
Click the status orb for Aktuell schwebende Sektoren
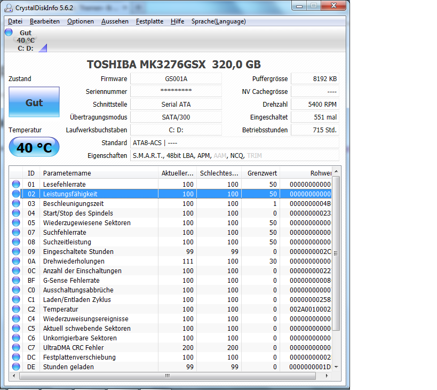pos(16,328)
